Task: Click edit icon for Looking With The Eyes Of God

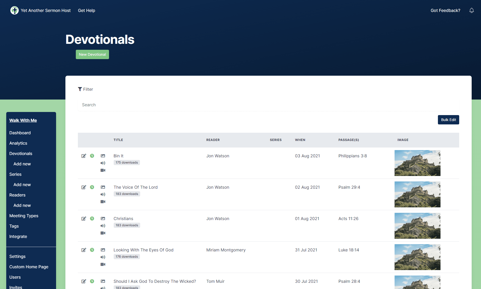Action: (84, 250)
